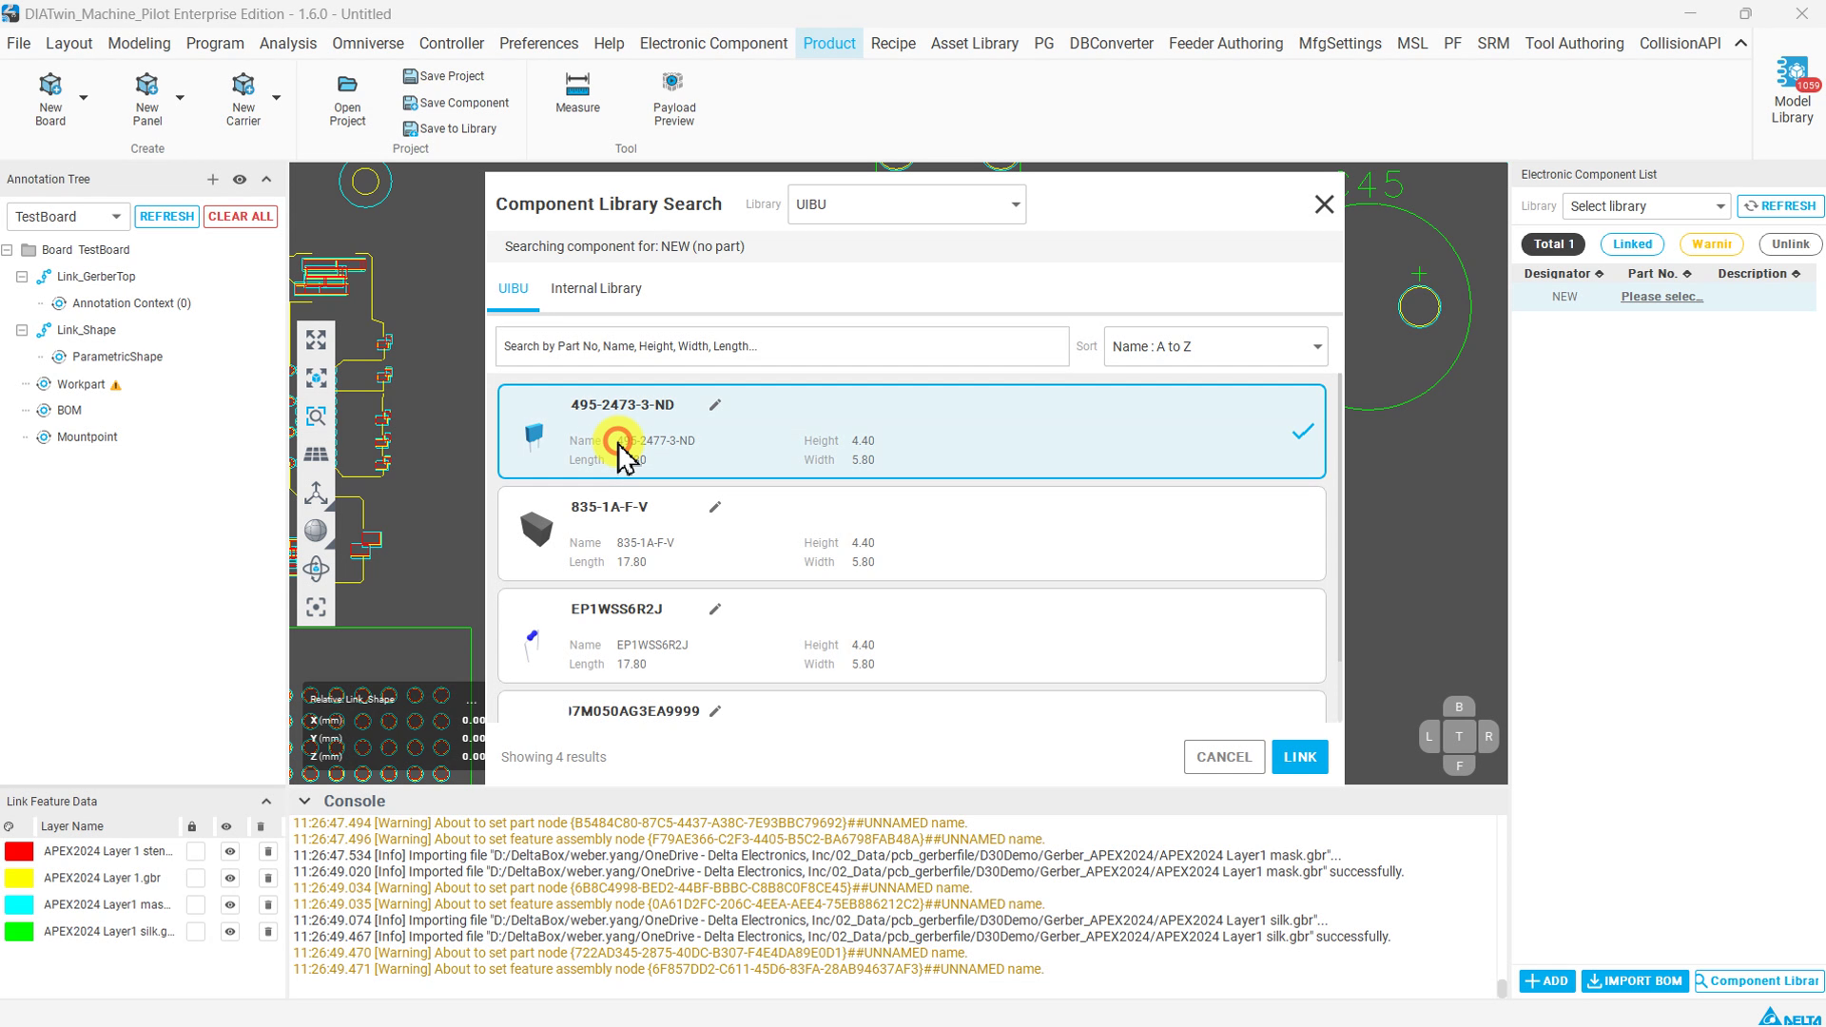Click the zoom region viewport icon
This screenshot has width=1826, height=1027.
[x=316, y=417]
